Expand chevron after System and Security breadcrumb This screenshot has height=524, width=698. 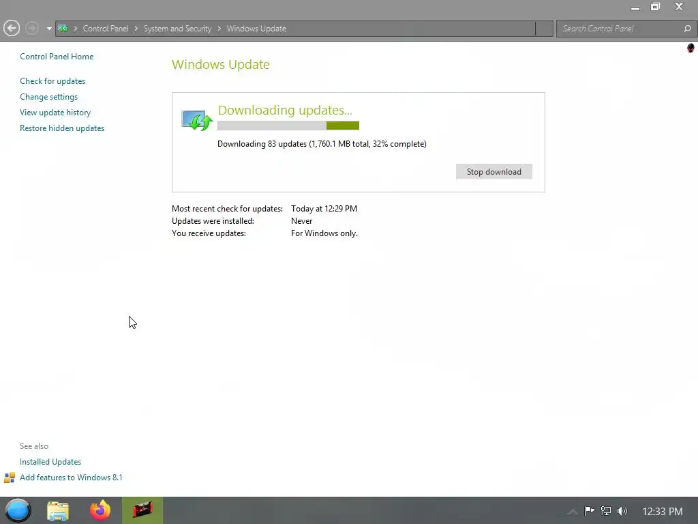[219, 29]
